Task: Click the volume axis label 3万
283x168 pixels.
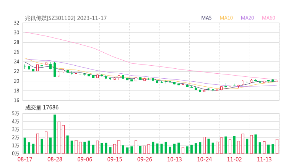Action: click(x=16, y=129)
